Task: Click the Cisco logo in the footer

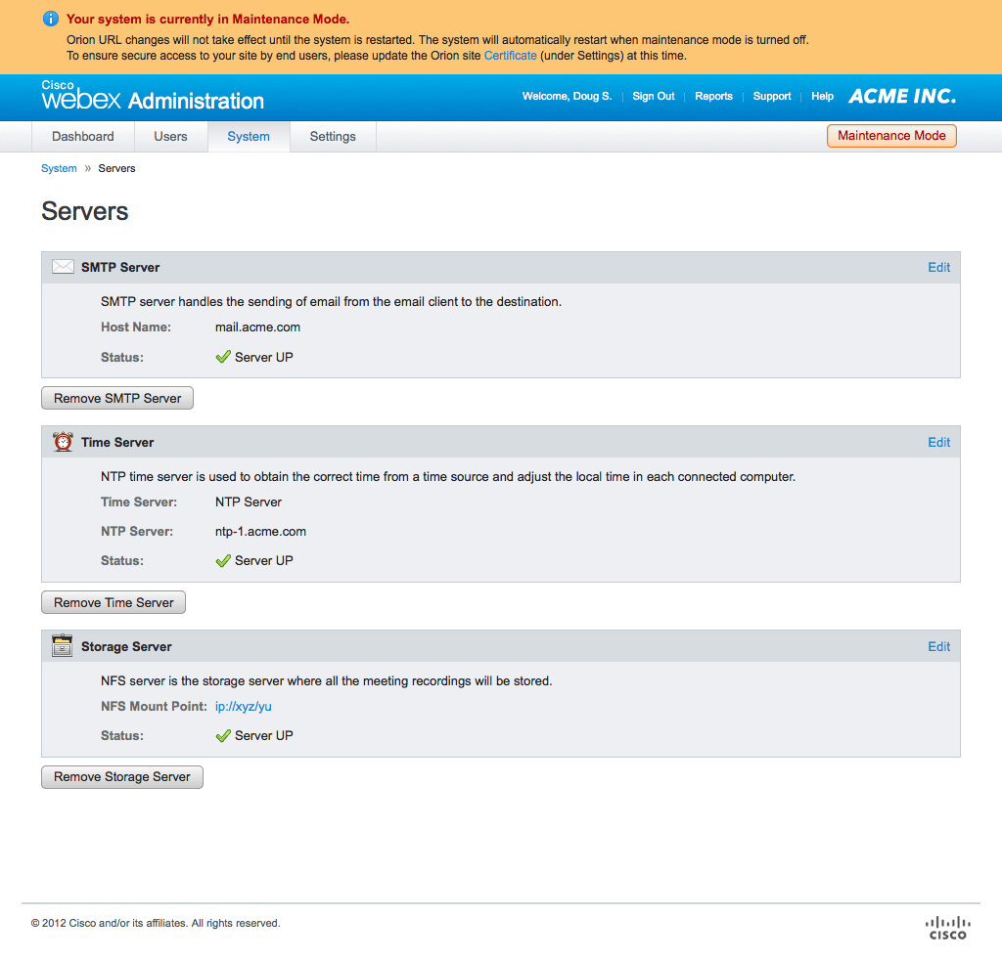Action: tap(946, 927)
